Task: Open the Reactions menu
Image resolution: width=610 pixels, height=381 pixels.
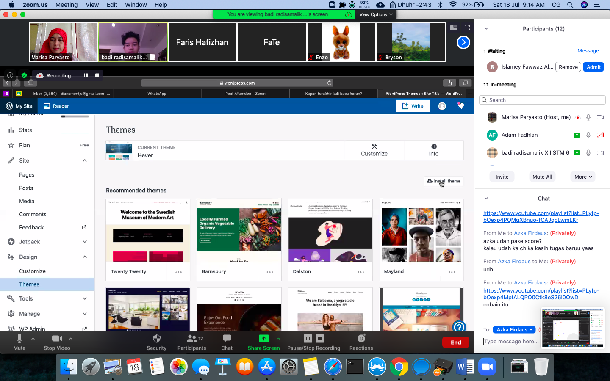Action: tap(361, 342)
